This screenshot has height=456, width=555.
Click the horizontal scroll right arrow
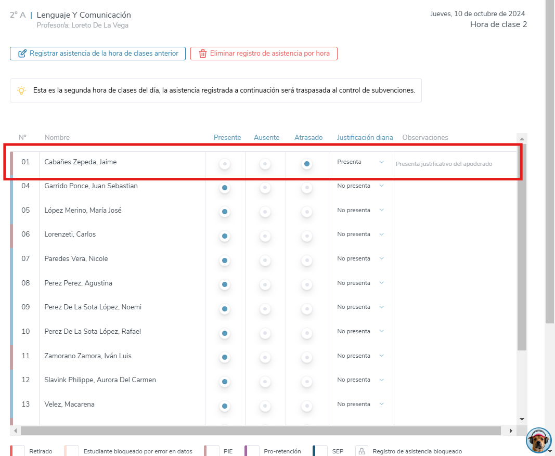511,431
